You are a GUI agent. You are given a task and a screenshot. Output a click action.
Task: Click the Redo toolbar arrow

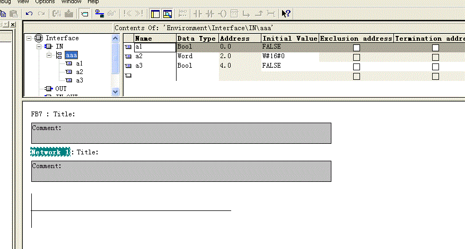[x=41, y=14]
